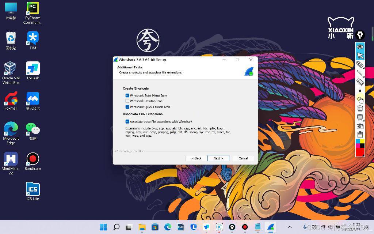The image size is (374, 234).
Task: Open Bandicam red record icon on taskbar
Action: click(x=245, y=227)
